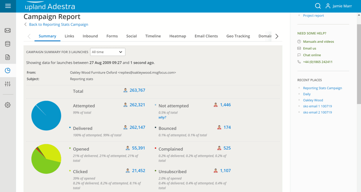
Task: Switch to the Heatmap tab
Action: (x=177, y=36)
